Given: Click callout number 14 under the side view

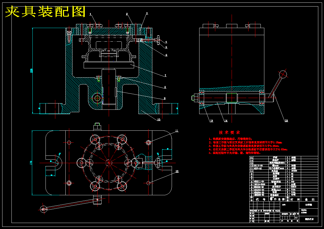Looking at the screenshot, I should [x=226, y=121].
